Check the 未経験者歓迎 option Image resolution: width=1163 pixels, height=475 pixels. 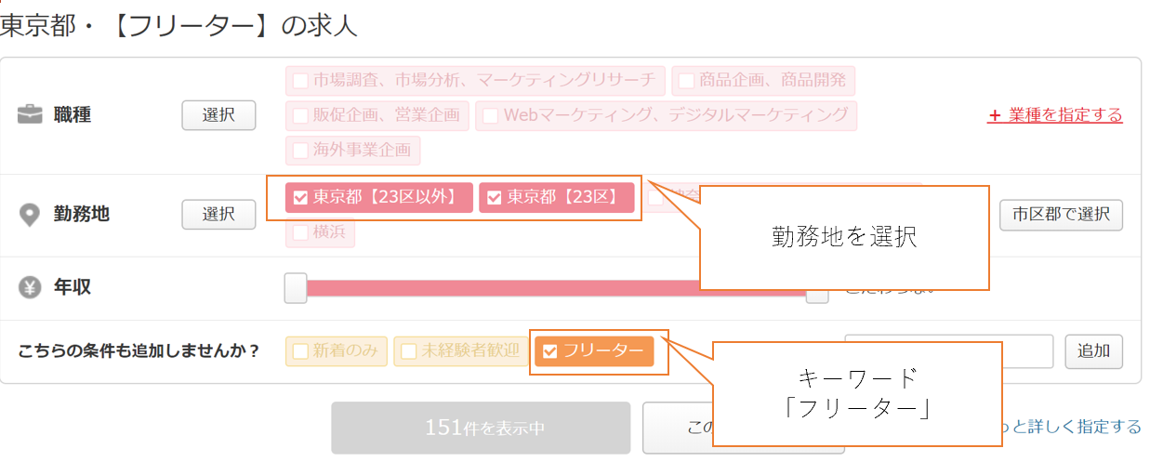point(408,351)
